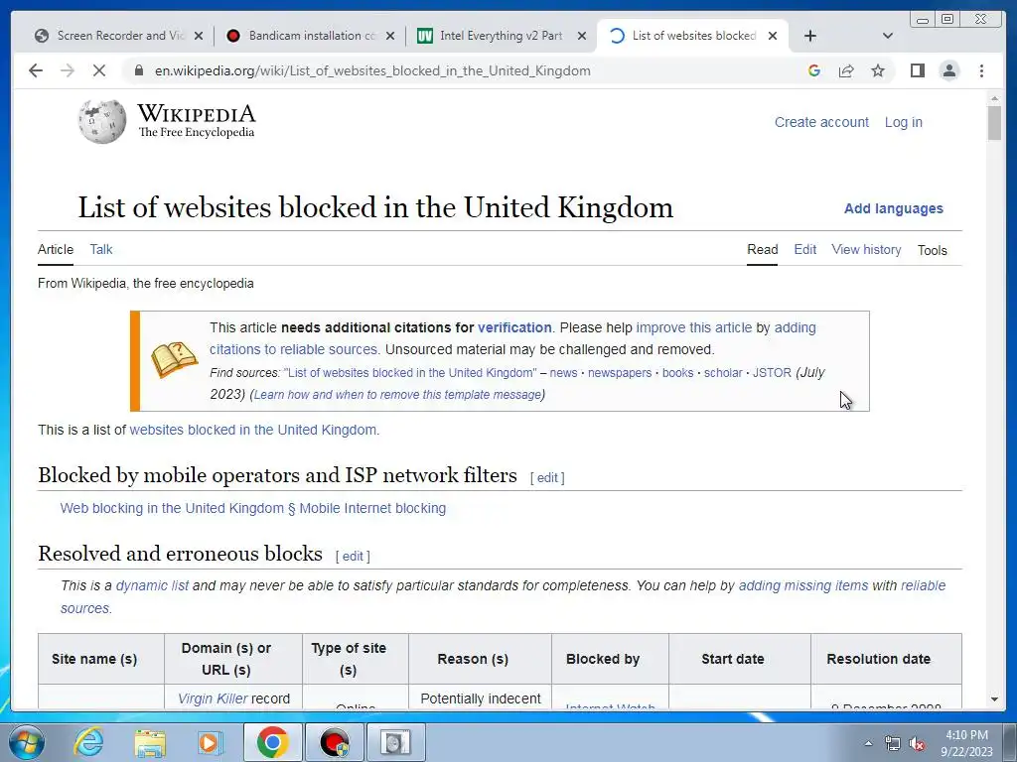Launch Internet Explorer from taskbar
Image resolution: width=1017 pixels, height=762 pixels.
[x=88, y=742]
